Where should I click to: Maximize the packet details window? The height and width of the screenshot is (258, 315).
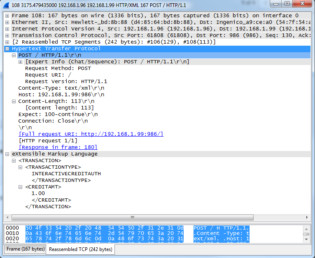coord(287,4)
